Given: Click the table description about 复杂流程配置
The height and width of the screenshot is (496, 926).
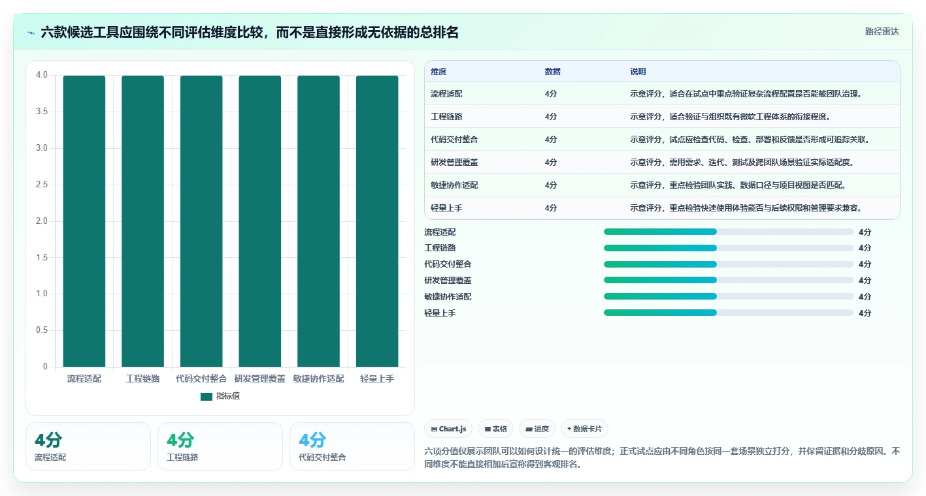Looking at the screenshot, I should coord(746,94).
